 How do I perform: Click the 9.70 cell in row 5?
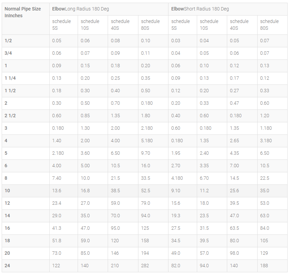[x=146, y=153]
